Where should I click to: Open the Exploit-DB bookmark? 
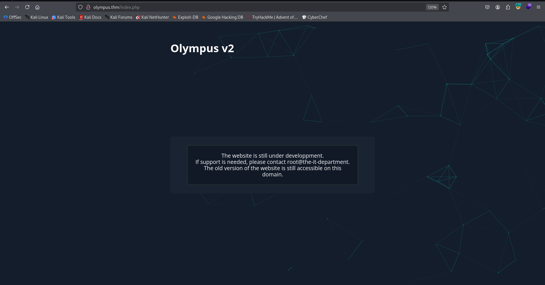pyautogui.click(x=185, y=17)
